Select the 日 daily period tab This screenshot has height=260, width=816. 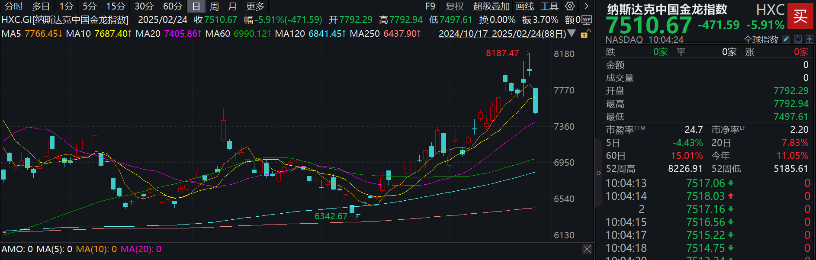(196, 6)
